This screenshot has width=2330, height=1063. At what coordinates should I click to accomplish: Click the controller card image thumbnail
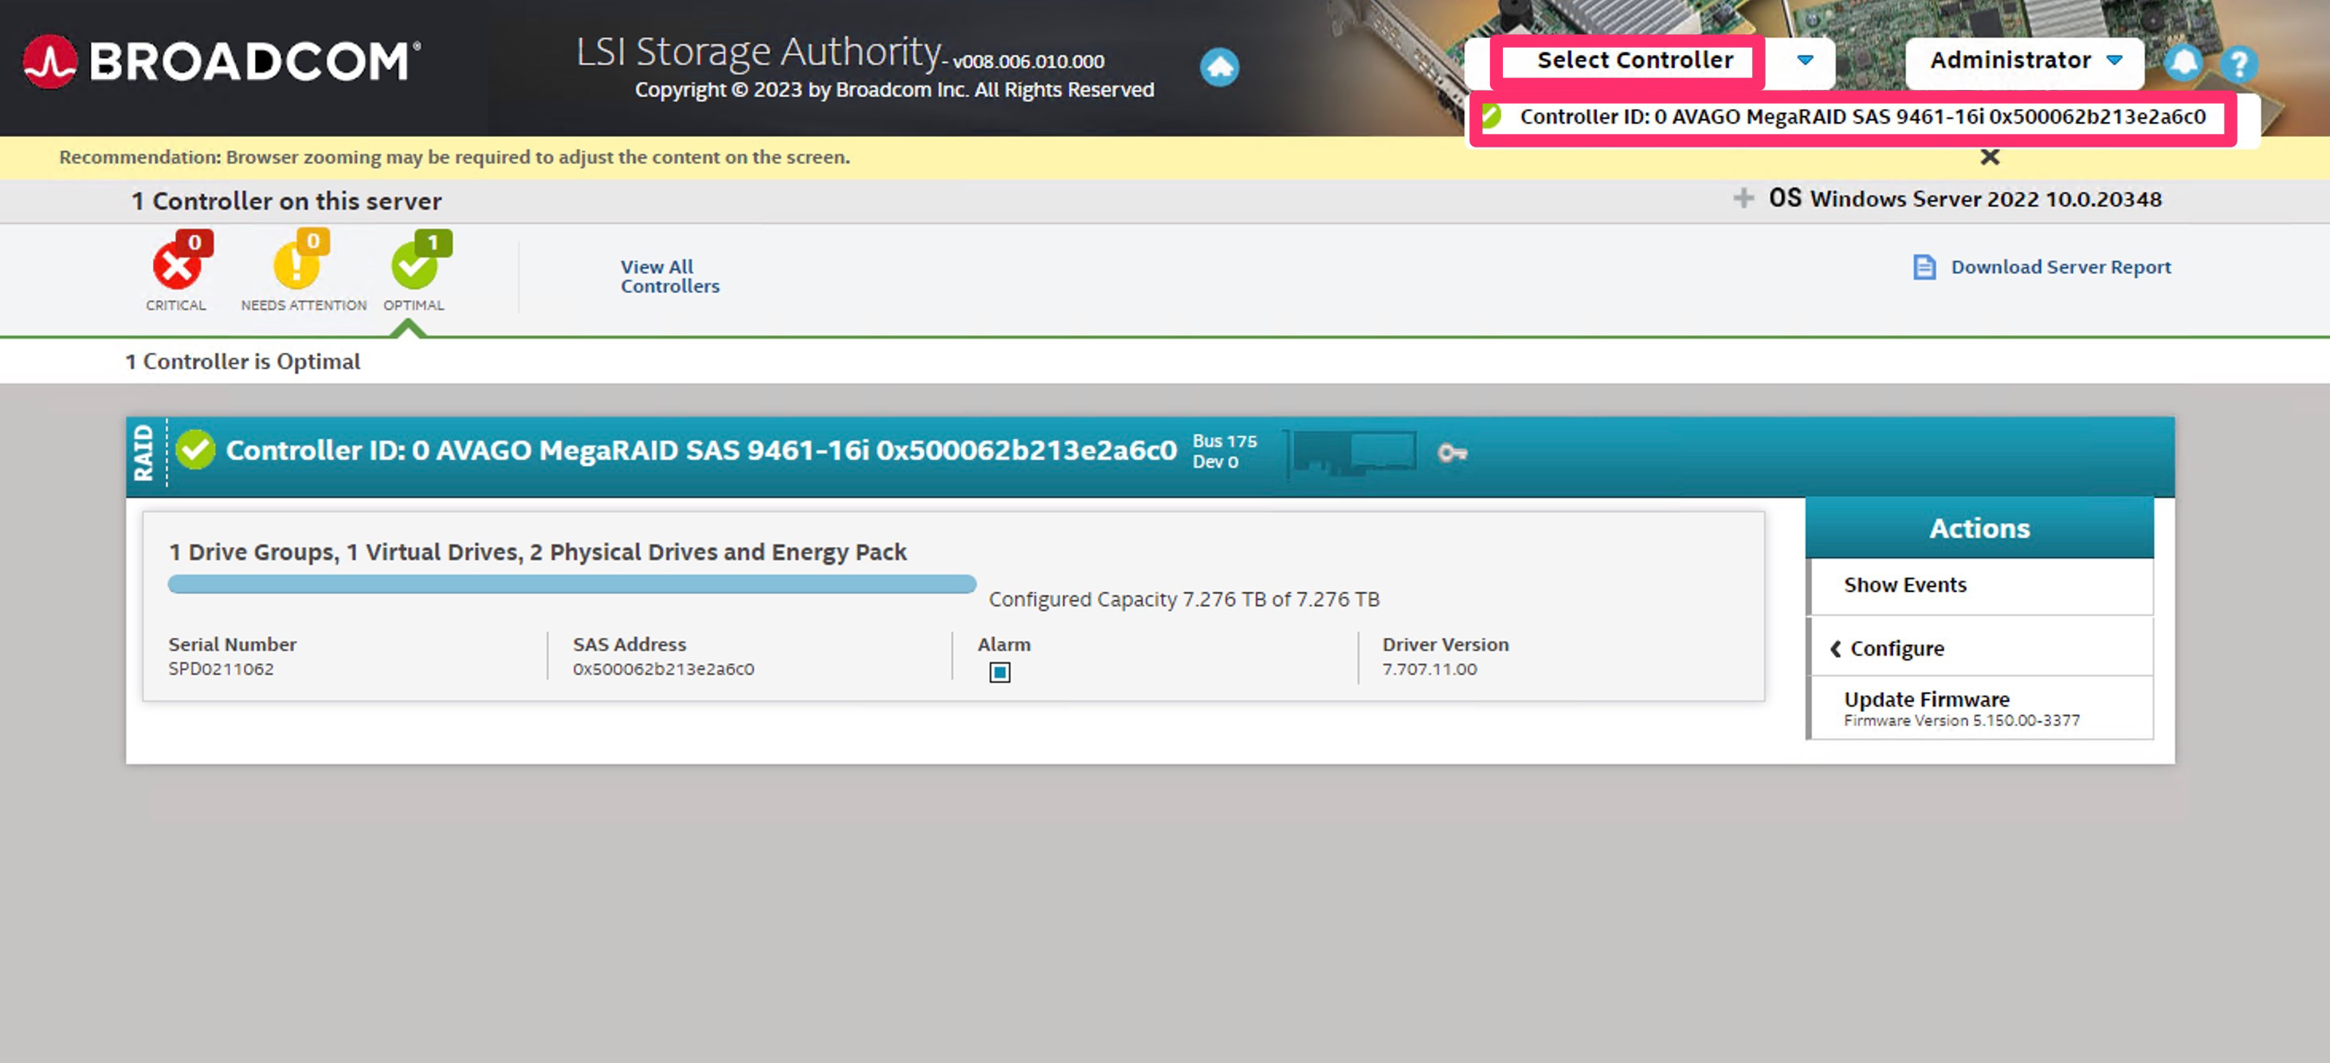[x=1354, y=452]
